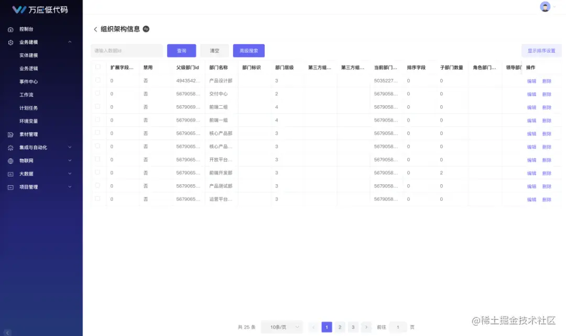Check the select-all checkbox in table header

pyautogui.click(x=97, y=68)
